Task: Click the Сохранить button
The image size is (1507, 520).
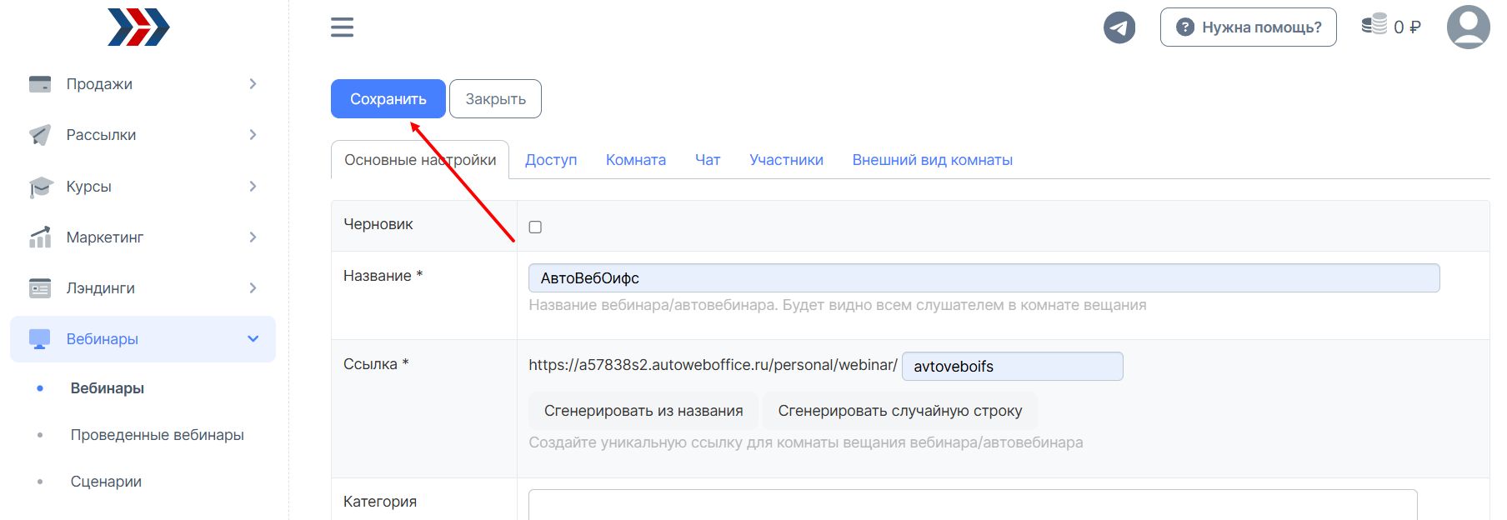Action: tap(388, 99)
